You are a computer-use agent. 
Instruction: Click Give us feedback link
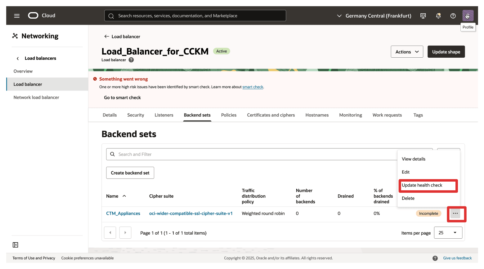457,258
